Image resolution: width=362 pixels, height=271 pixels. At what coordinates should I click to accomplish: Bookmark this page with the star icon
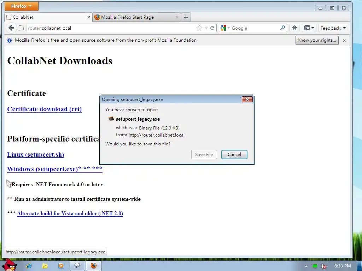pos(199,28)
